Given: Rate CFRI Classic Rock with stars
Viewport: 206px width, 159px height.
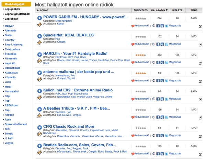Looking at the screenshot, I should [x=140, y=128].
